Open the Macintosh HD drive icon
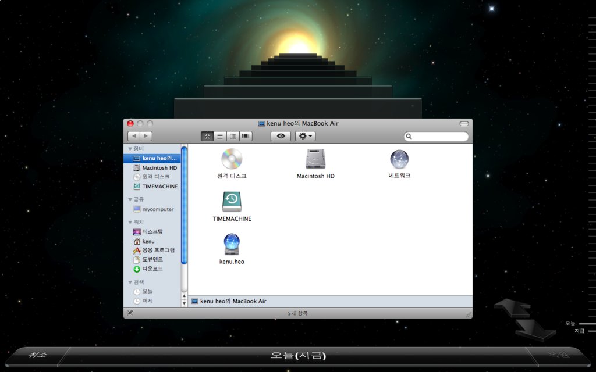Image resolution: width=596 pixels, height=372 pixels. [315, 159]
